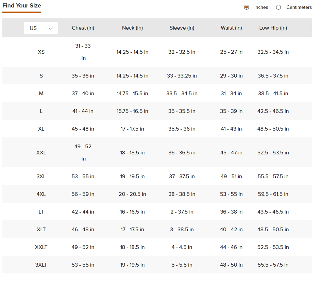
Task: Click the XXLT size row label
Action: point(41,247)
